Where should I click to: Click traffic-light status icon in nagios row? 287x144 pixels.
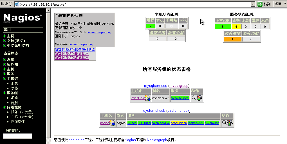point(230,123)
